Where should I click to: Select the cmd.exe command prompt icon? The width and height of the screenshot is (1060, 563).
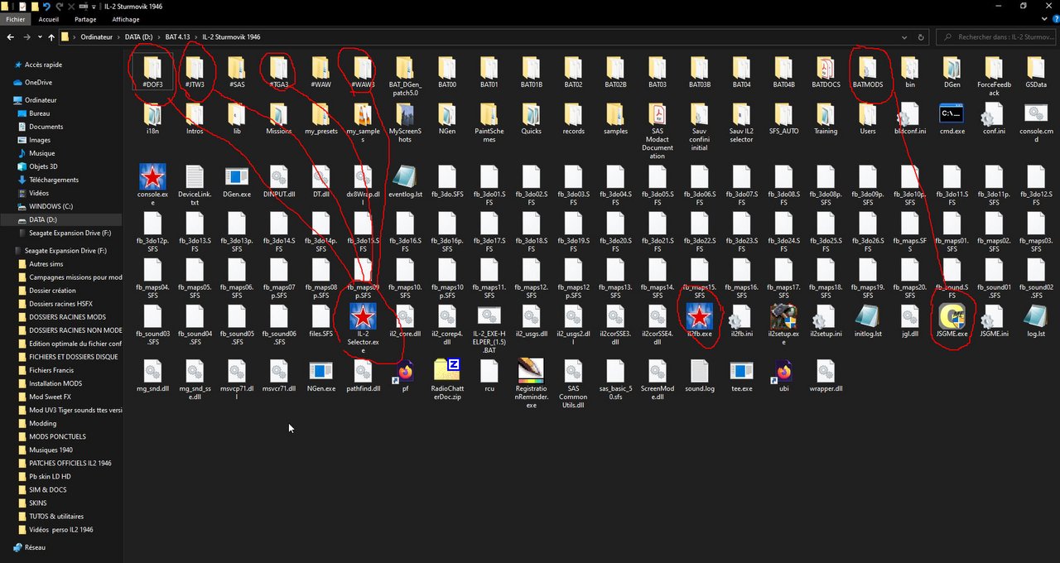coord(951,113)
